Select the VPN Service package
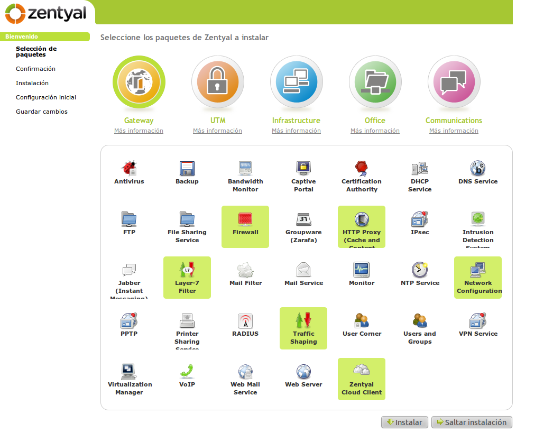This screenshot has width=553, height=442. click(478, 328)
